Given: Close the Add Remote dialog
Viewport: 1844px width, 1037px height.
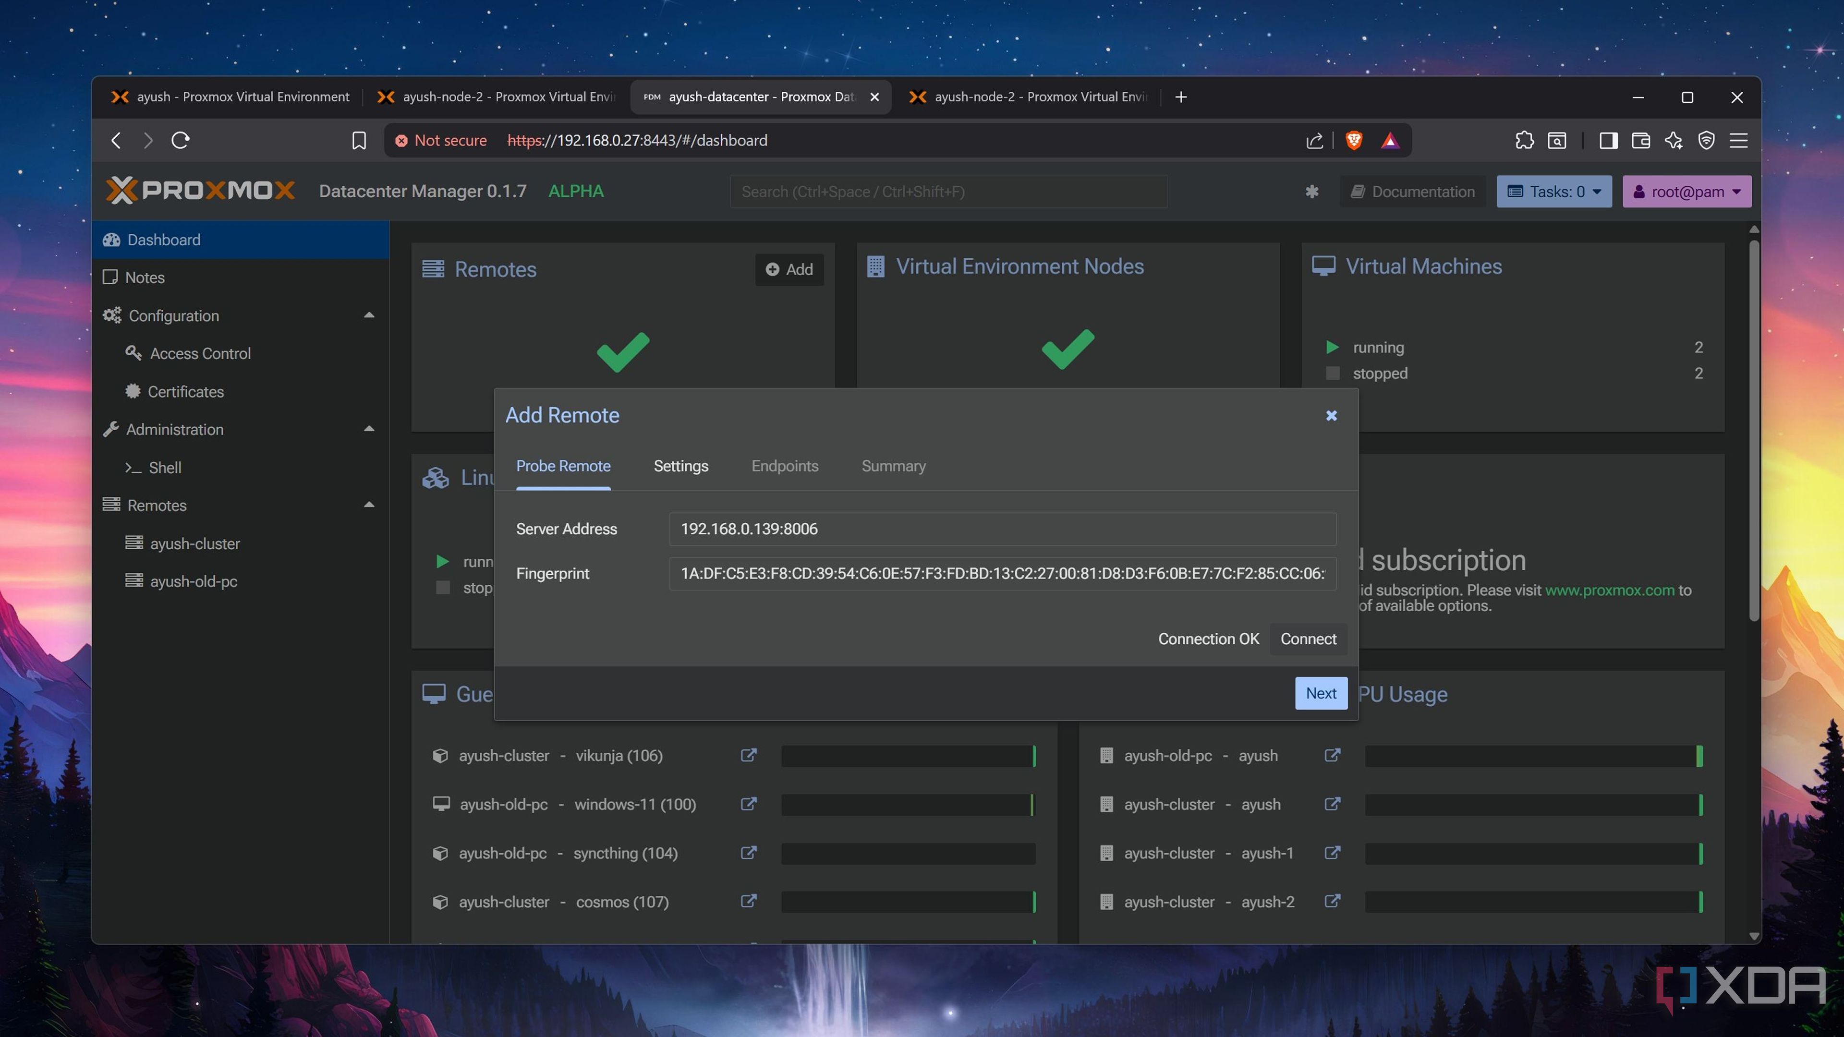Looking at the screenshot, I should click(x=1331, y=415).
